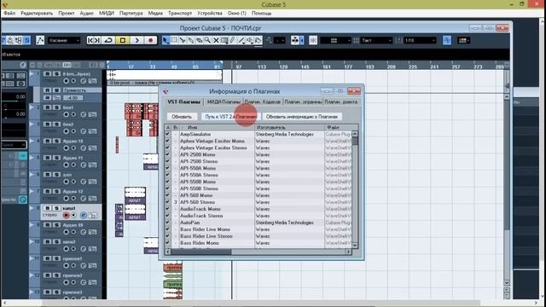Click the Громкость value field 4.00
546x307 pixels.
click(x=73, y=98)
